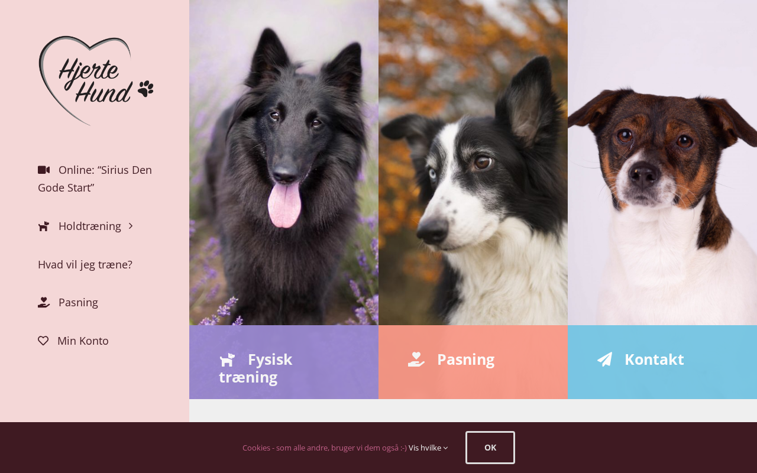
Task: Click the small arrow after Vis hvilke
Action: [x=446, y=448]
